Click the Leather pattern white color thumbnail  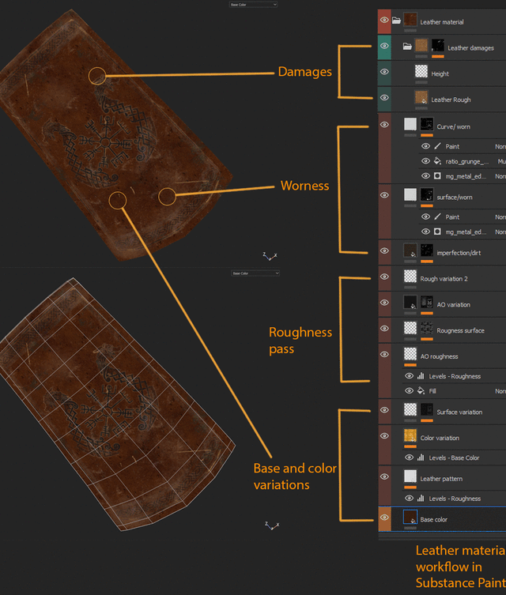pos(410,476)
